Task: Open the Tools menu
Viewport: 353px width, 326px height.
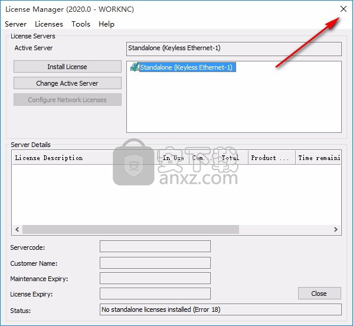Action: tap(81, 24)
